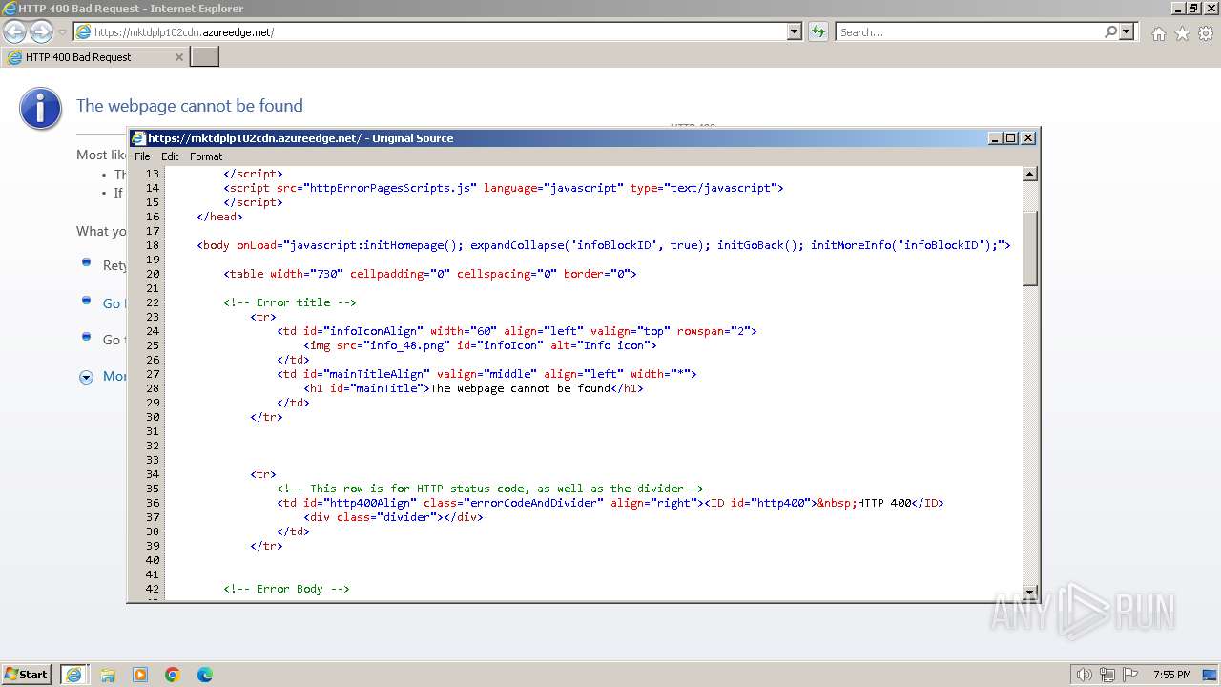This screenshot has height=687, width=1221.
Task: Open the File menu in Original Source window
Action: (x=142, y=156)
